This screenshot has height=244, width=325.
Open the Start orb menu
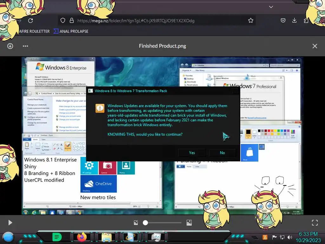point(8,237)
